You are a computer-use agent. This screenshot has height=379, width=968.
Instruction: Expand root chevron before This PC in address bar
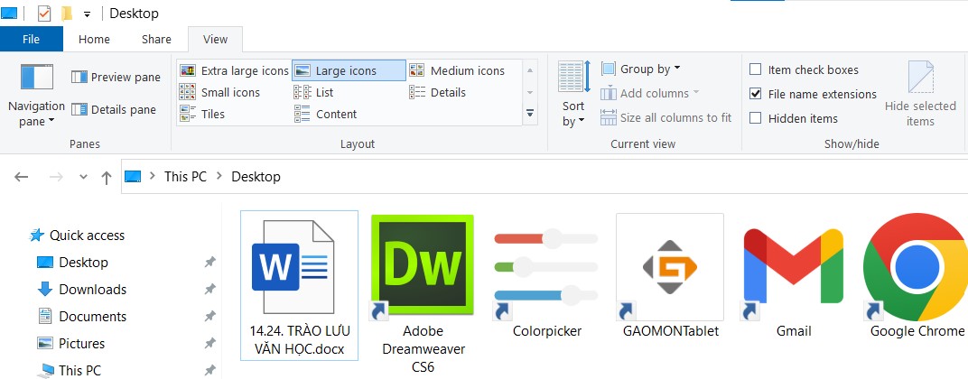(153, 177)
